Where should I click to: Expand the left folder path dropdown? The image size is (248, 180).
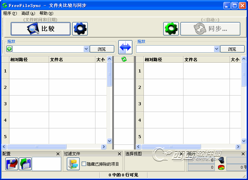[x=86, y=49]
